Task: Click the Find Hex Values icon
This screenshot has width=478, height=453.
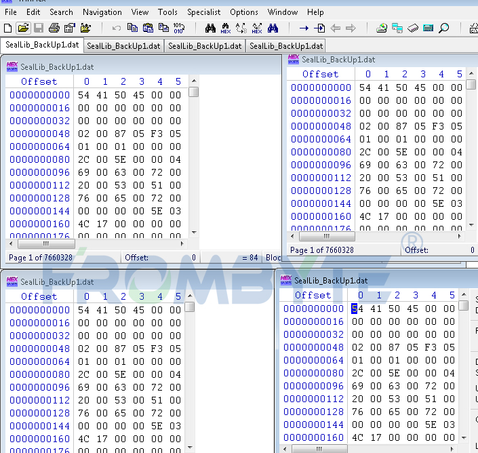Action: click(x=226, y=28)
